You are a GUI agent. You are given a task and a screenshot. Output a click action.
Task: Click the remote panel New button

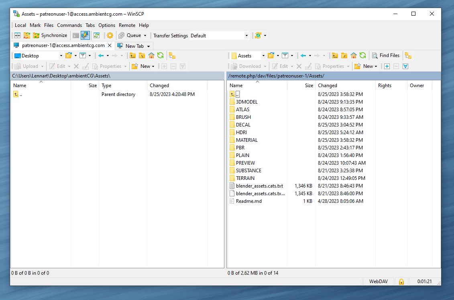(x=364, y=66)
